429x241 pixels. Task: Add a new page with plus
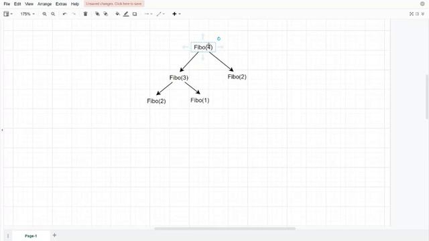54,235
